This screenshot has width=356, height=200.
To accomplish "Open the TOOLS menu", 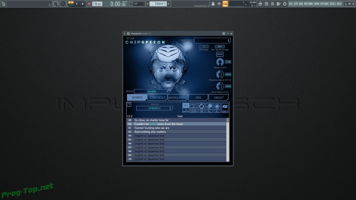I will [333, 4].
